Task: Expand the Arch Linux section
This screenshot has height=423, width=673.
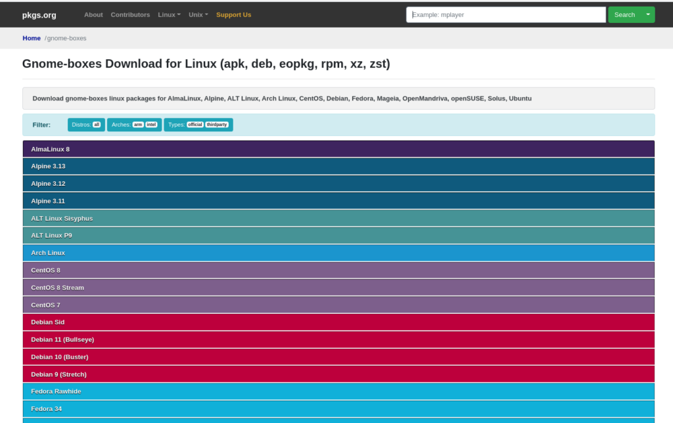Action: (x=338, y=253)
